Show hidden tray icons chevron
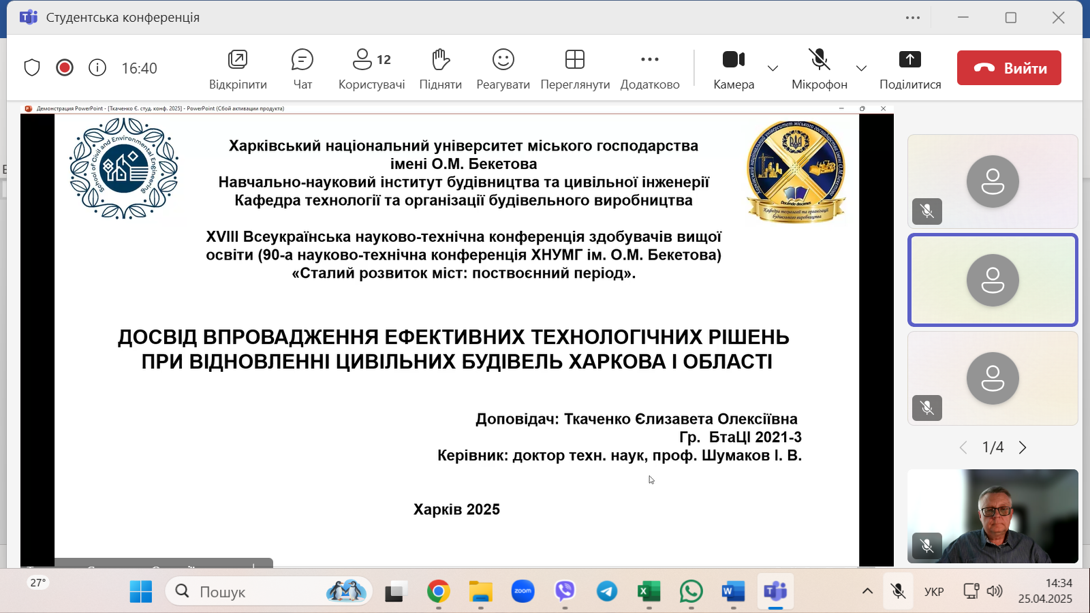This screenshot has height=613, width=1090. (867, 591)
